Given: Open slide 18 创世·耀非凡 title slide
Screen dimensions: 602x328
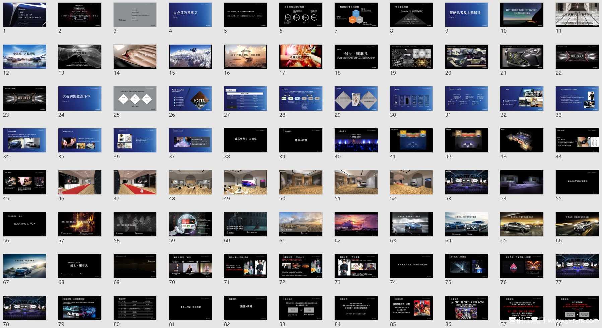Looking at the screenshot, I should pyautogui.click(x=356, y=57).
